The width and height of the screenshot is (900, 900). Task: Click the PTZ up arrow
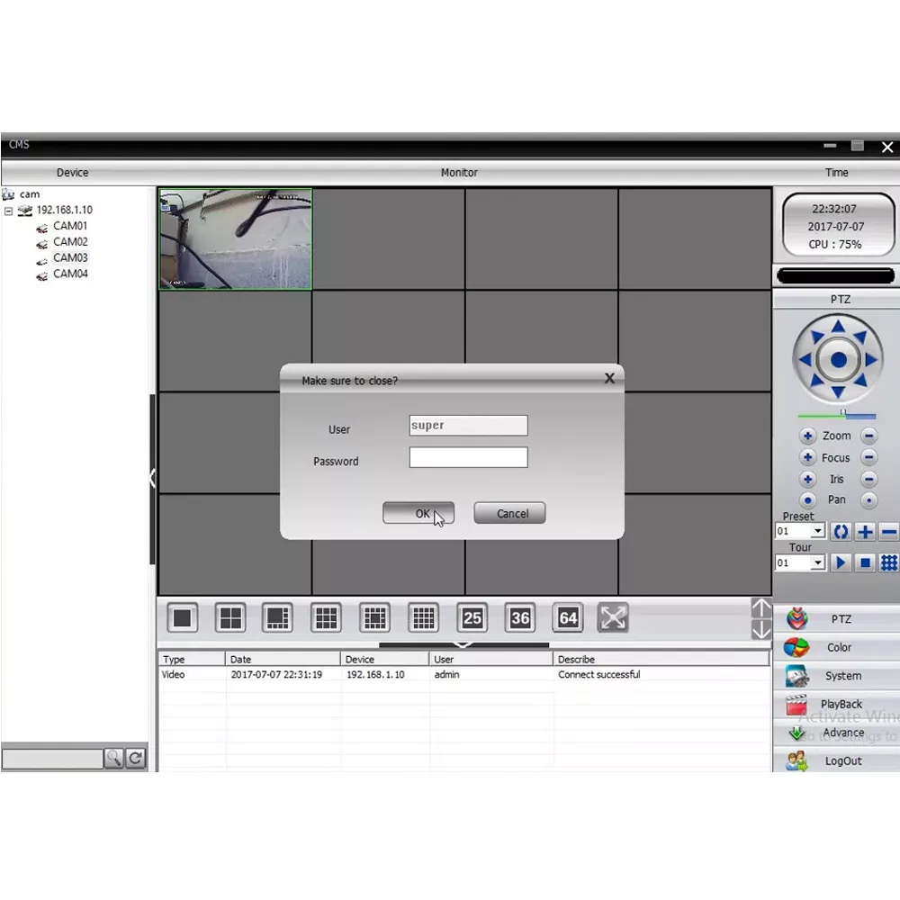839,328
